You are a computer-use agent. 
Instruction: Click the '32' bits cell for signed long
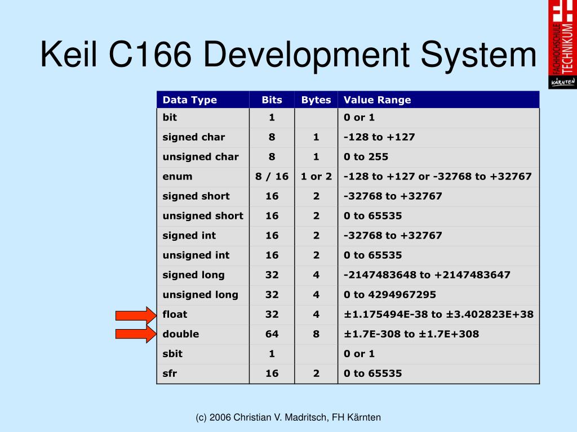(x=272, y=275)
